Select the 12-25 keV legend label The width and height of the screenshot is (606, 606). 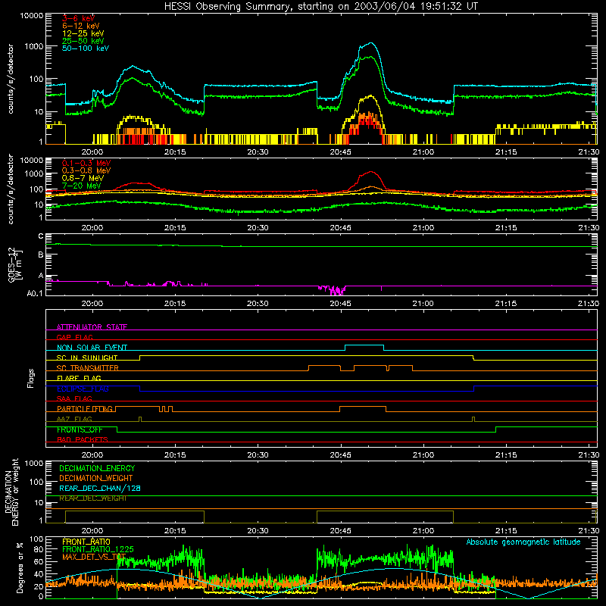coord(83,33)
